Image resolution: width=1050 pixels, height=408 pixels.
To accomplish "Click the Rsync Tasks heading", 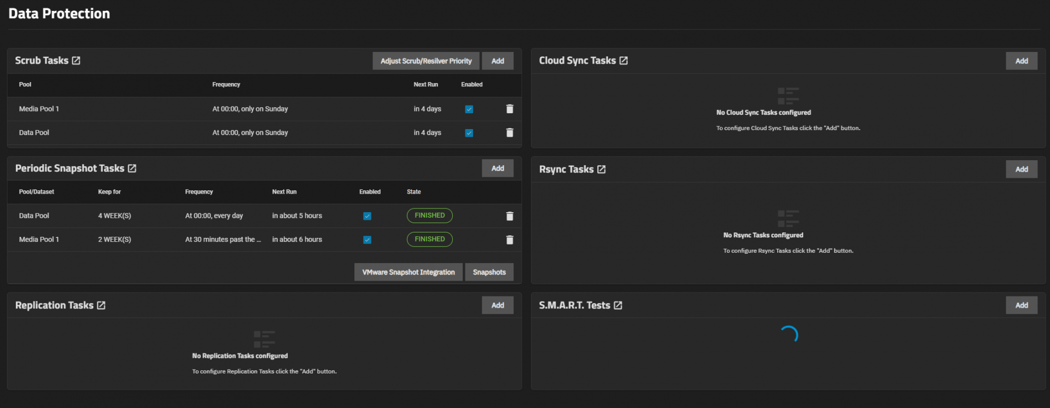I will point(567,170).
